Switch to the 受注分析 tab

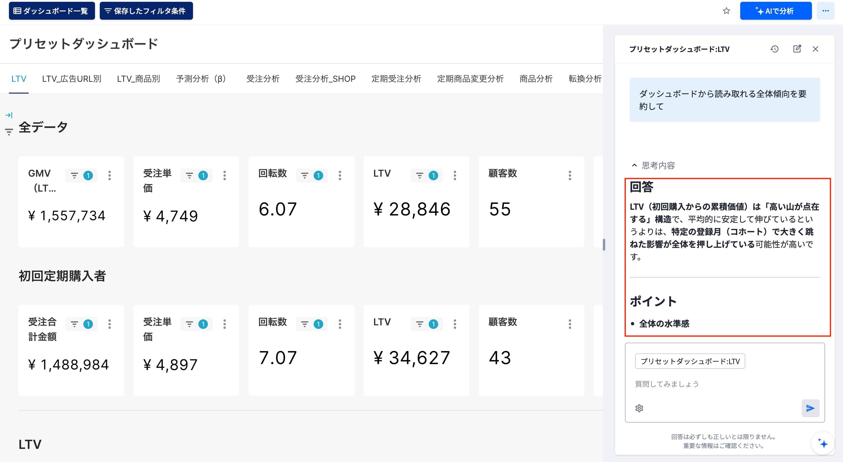point(263,79)
